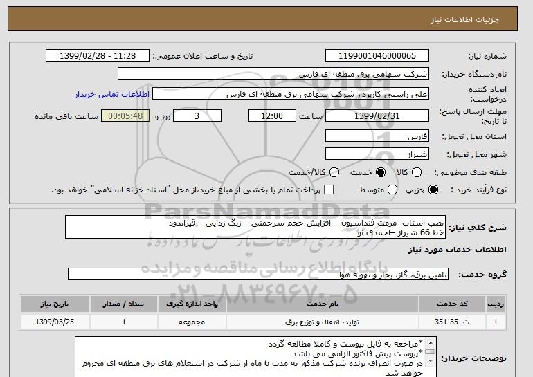Click the شماره نیاز number field
533x377 pixels.
[377, 56]
